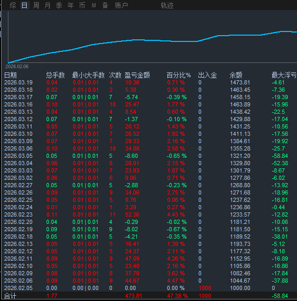Click profit 24.37 on 2026.02.12
The height and width of the screenshot is (301, 297).
(x=132, y=251)
